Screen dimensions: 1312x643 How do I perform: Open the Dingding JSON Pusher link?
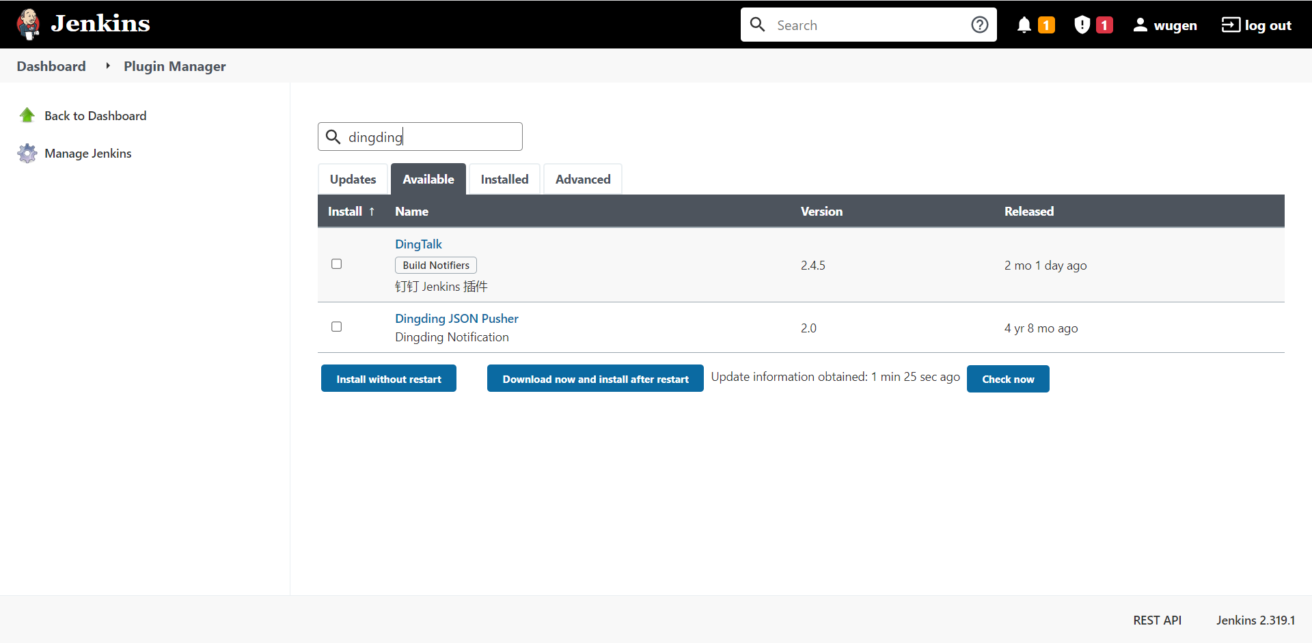tap(456, 318)
